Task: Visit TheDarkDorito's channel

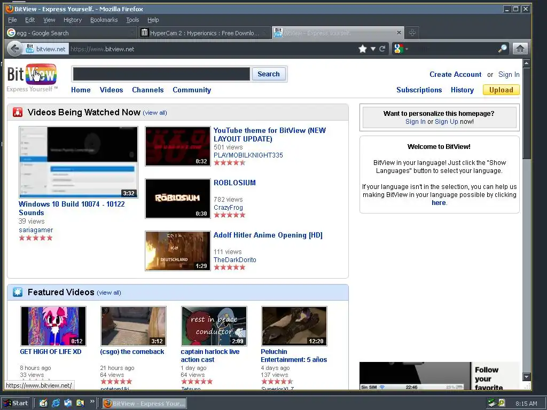Action: (x=235, y=260)
